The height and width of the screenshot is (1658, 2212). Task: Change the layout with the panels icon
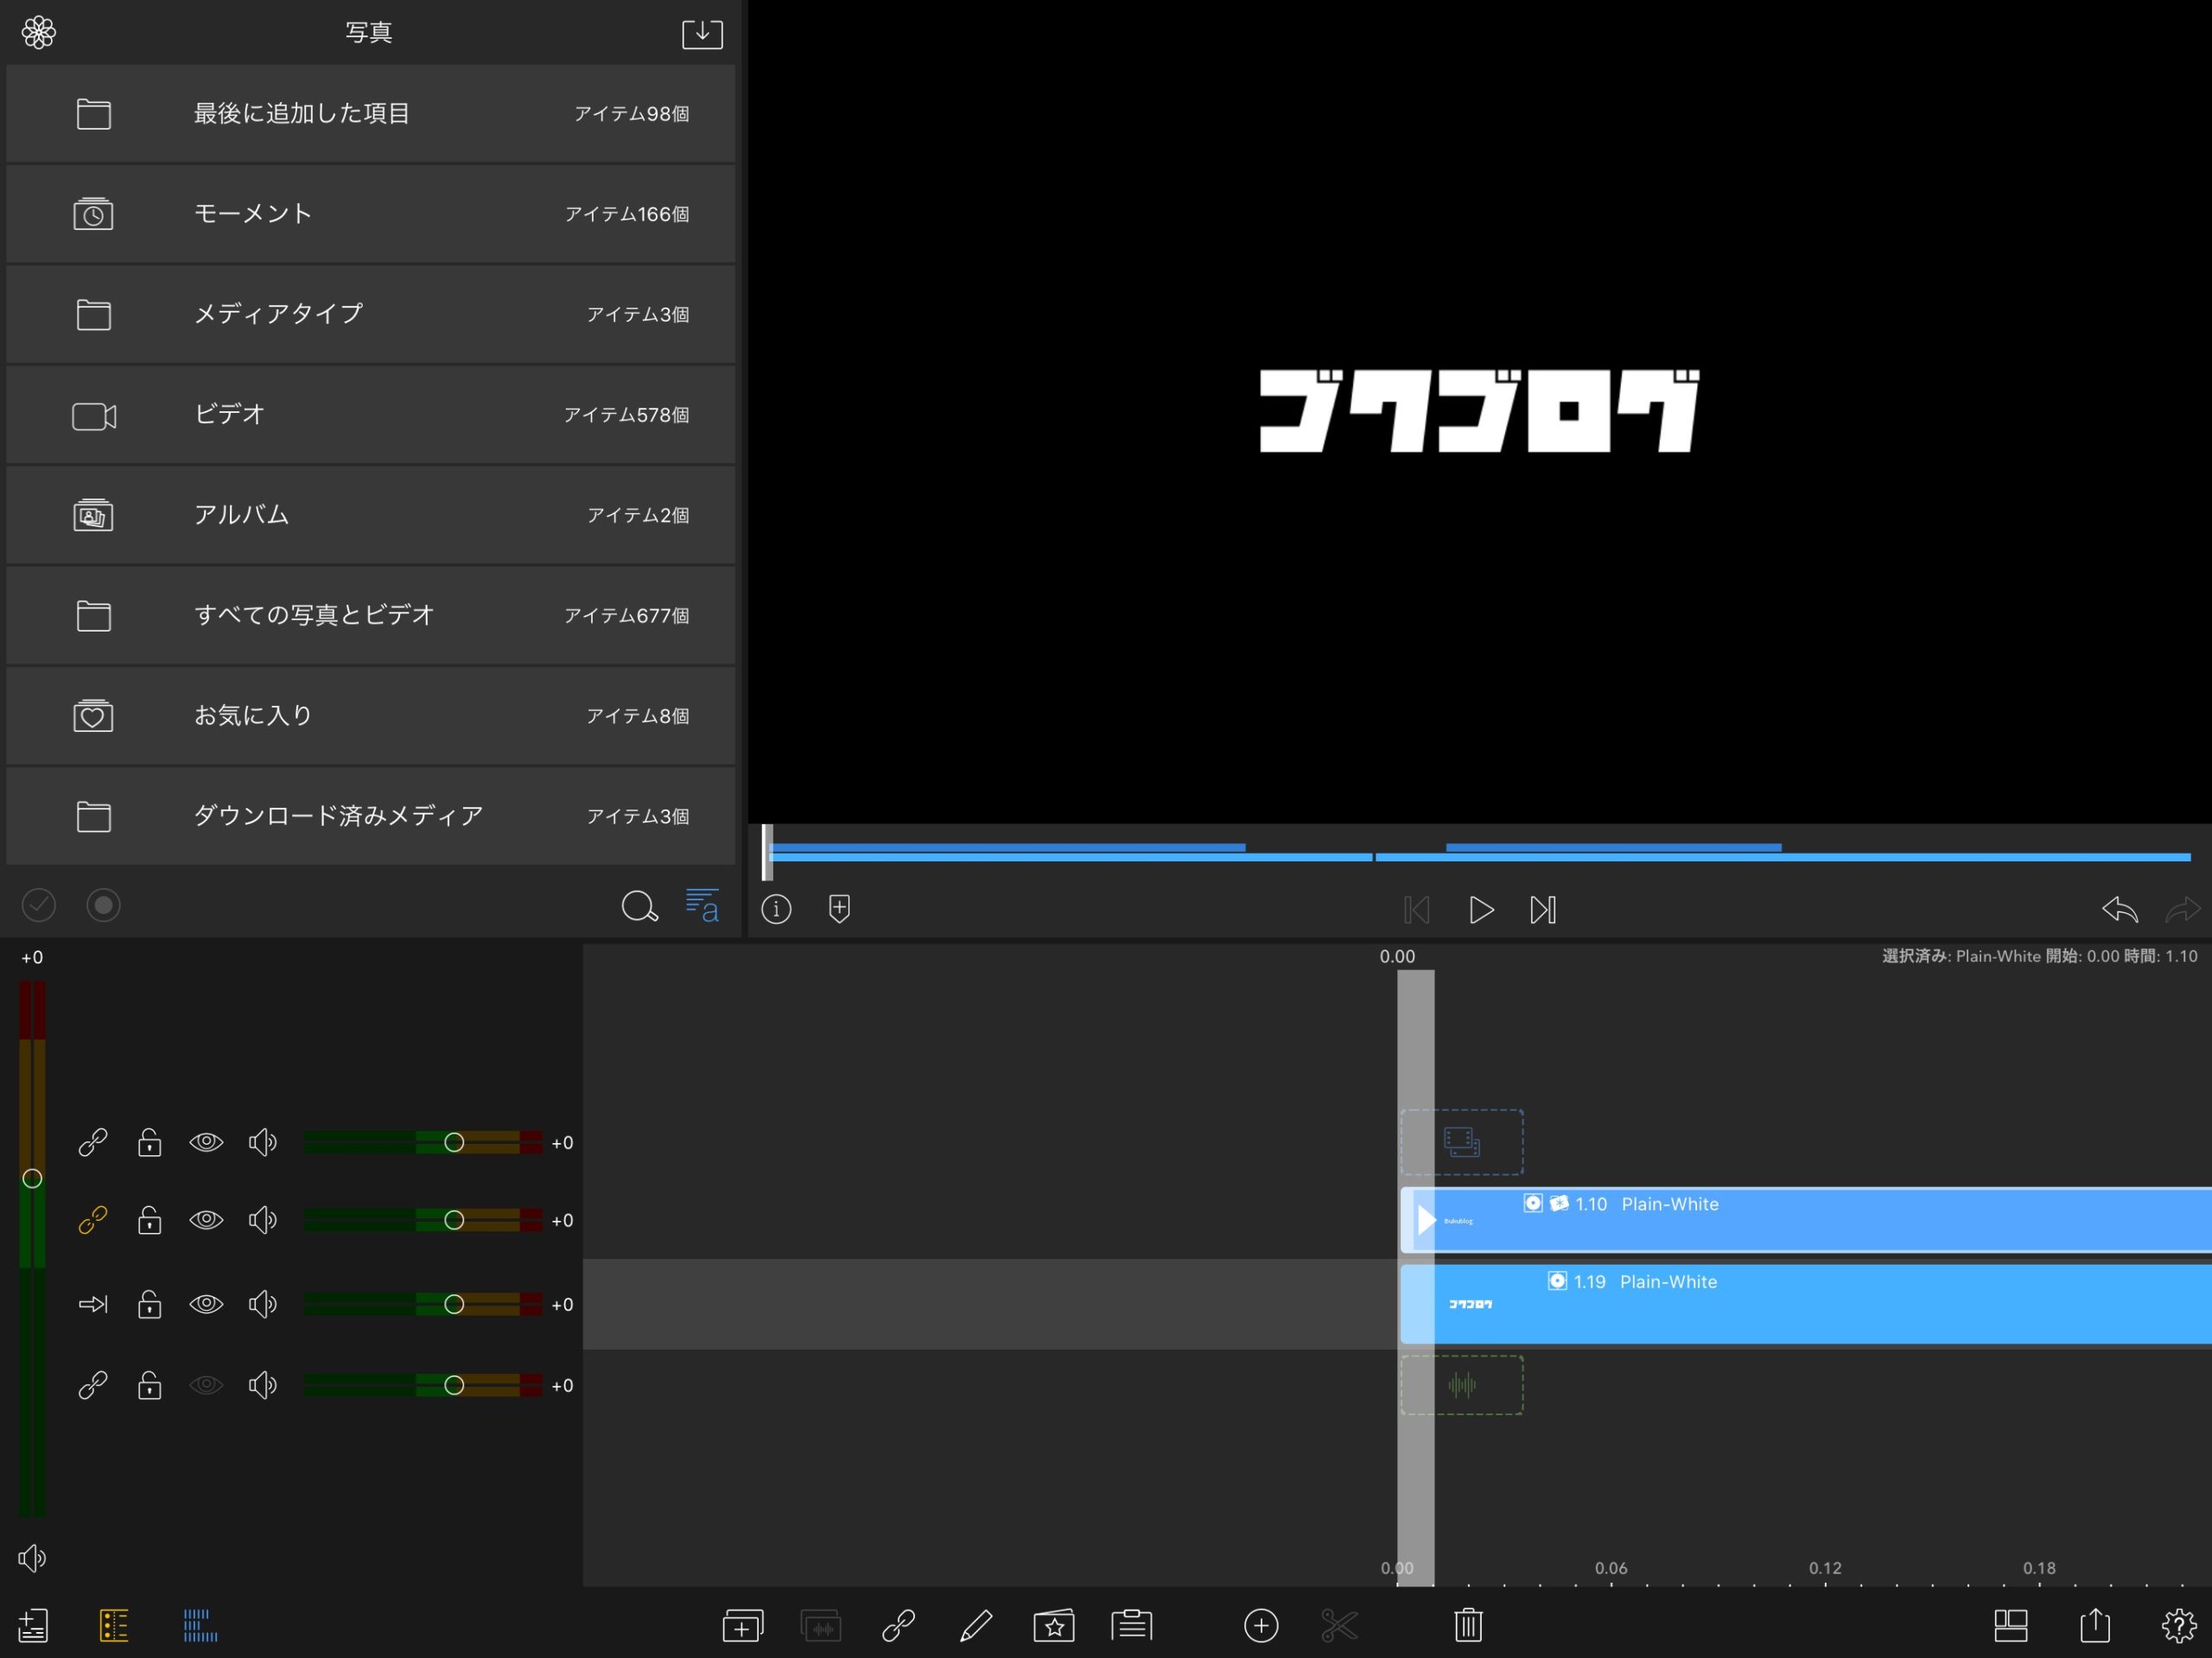2010,1625
